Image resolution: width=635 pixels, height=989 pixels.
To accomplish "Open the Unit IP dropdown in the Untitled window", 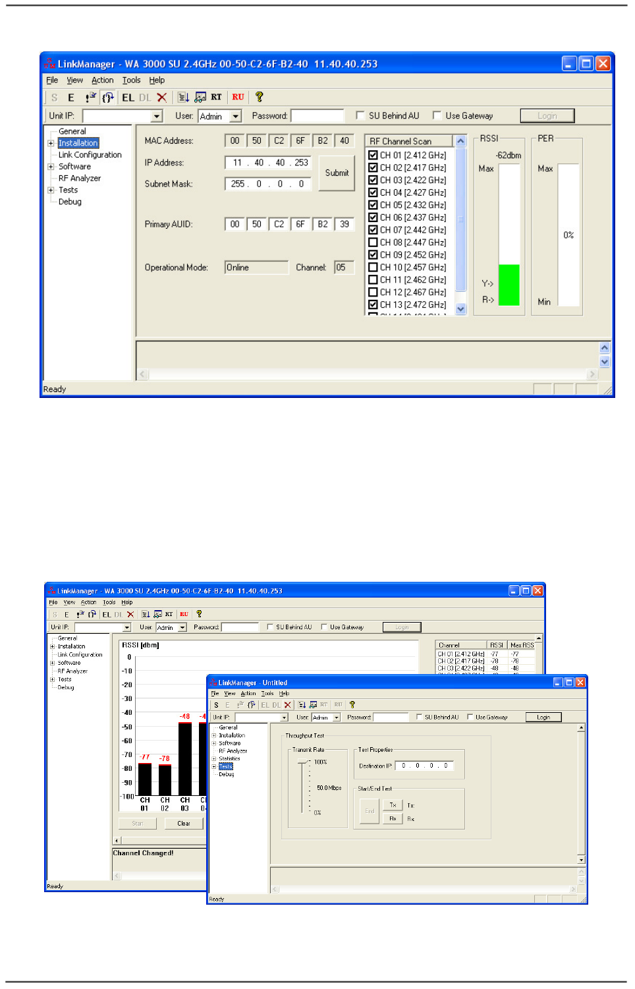I will (x=285, y=718).
